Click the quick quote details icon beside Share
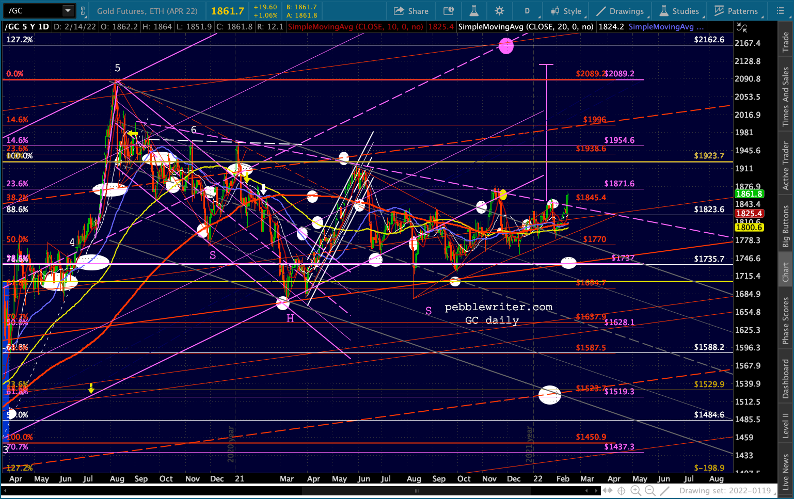This screenshot has width=794, height=499. tap(449, 11)
